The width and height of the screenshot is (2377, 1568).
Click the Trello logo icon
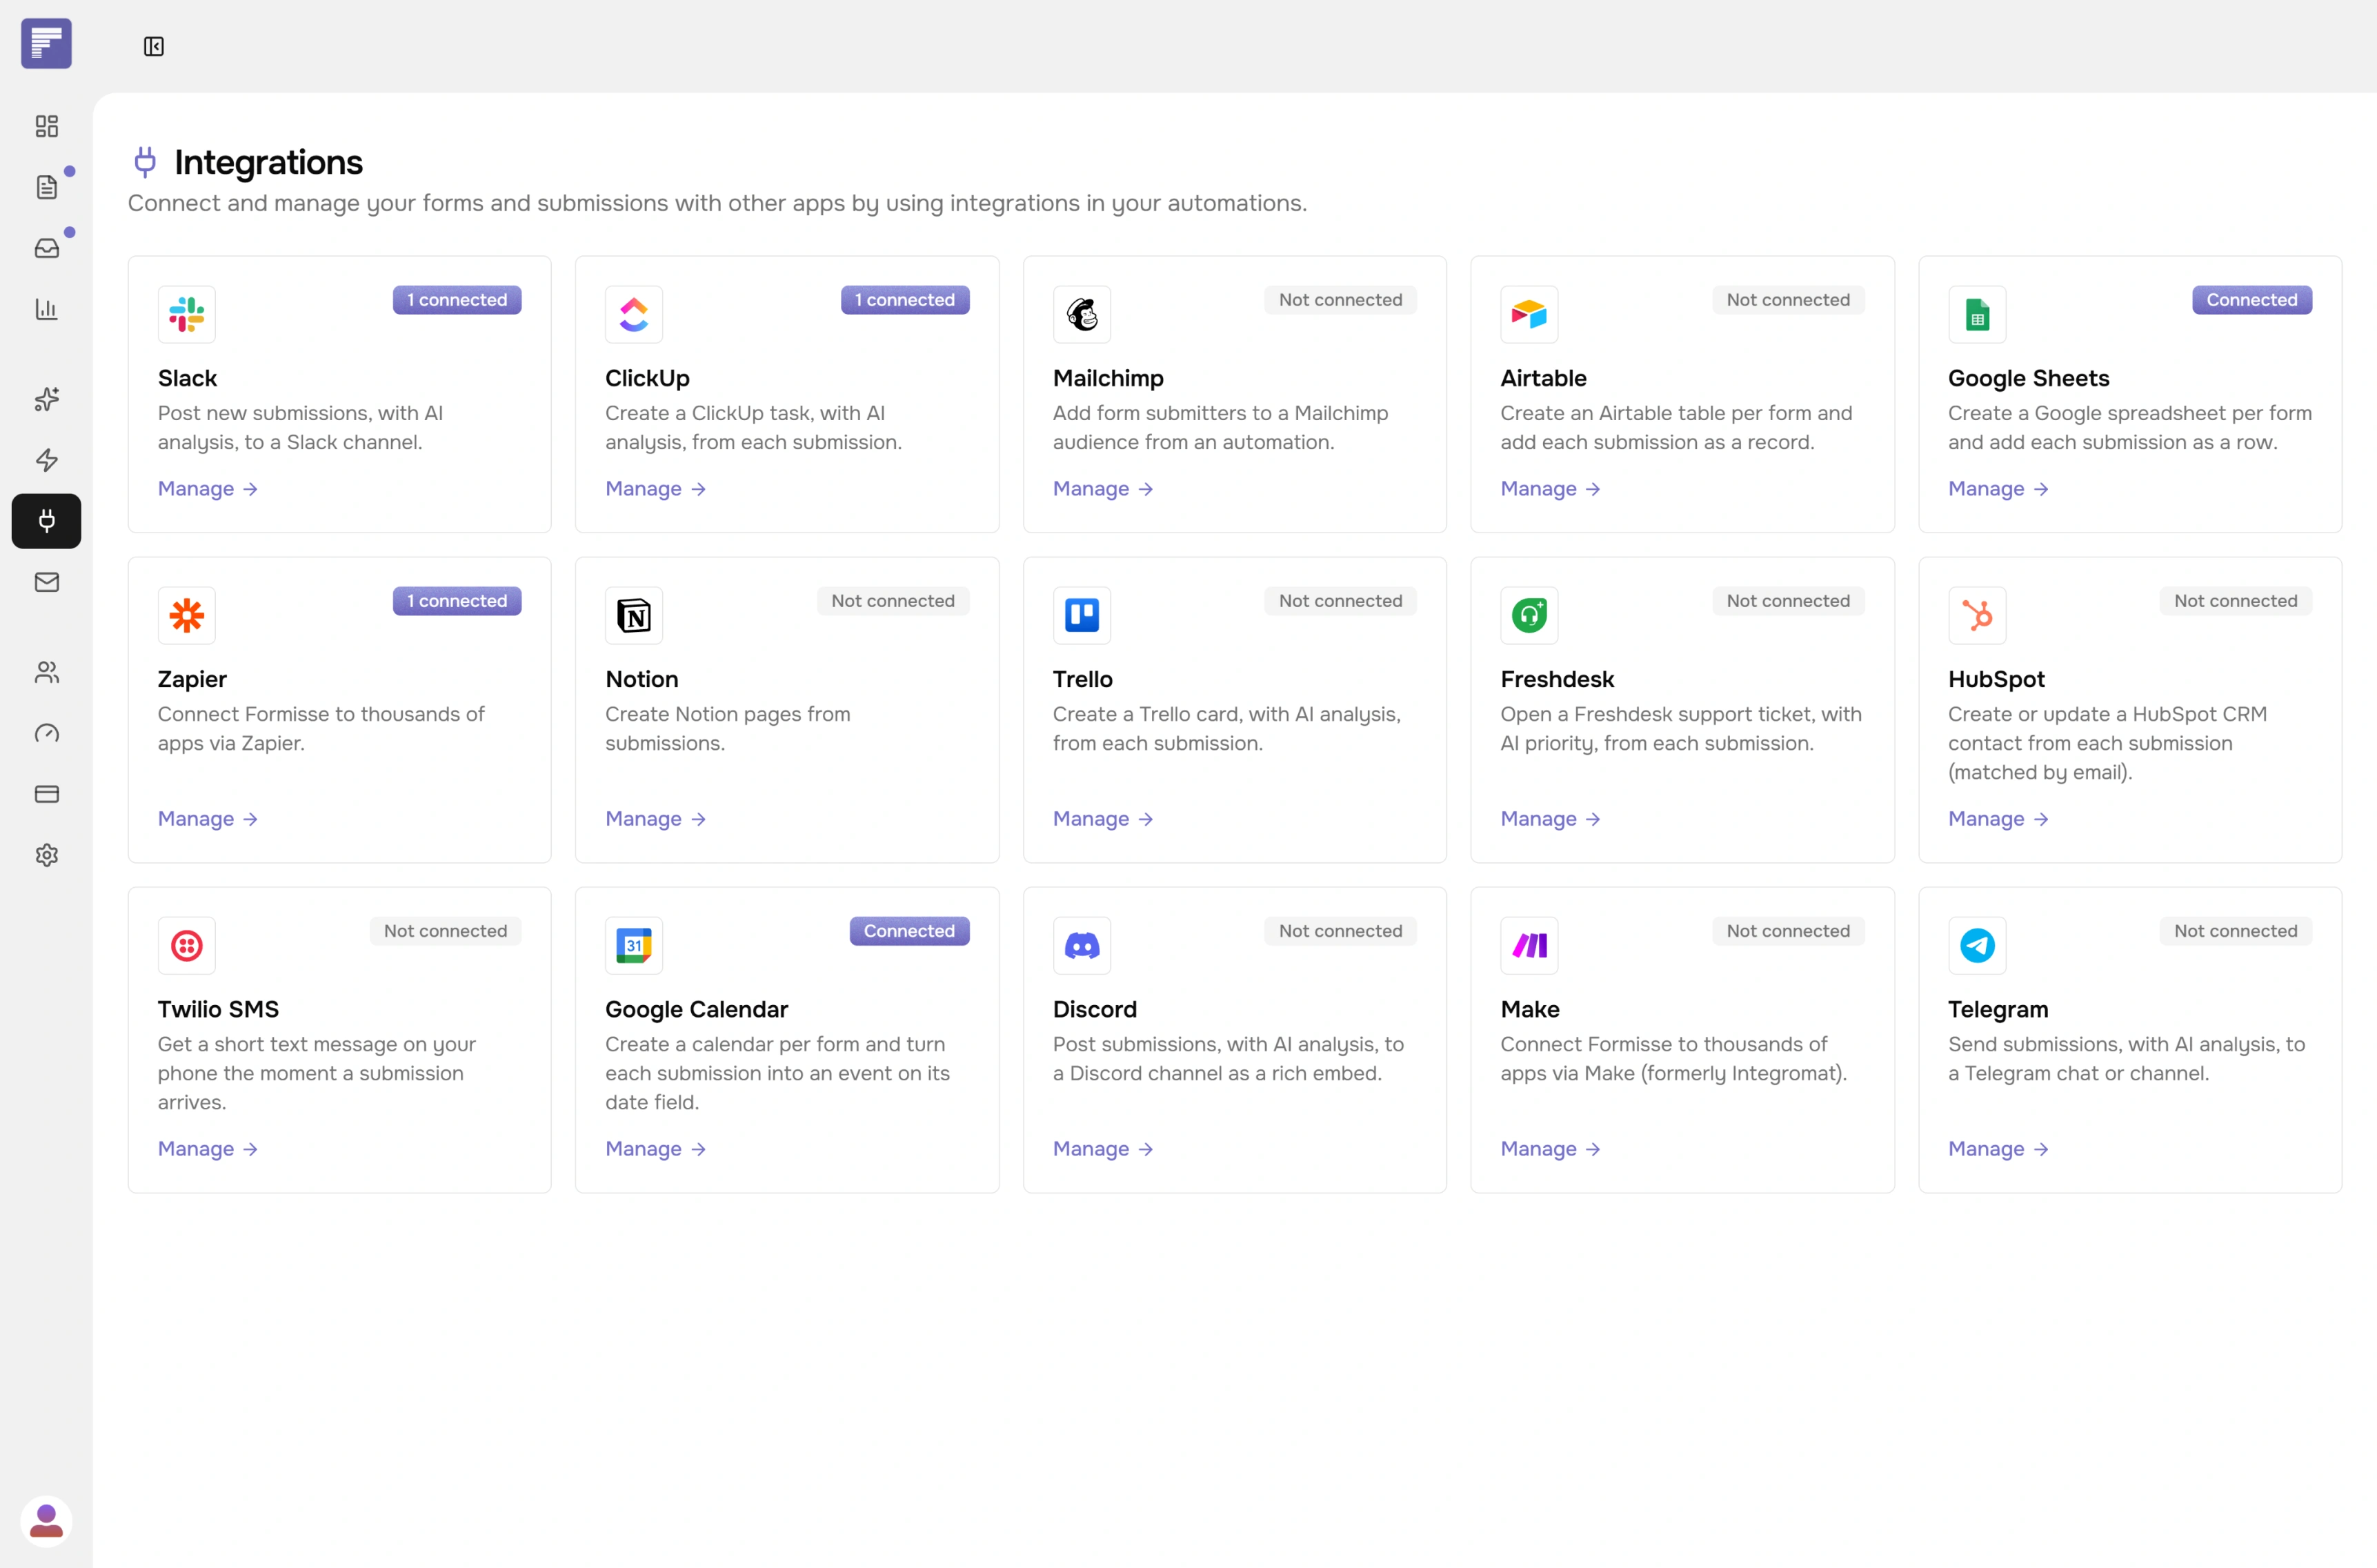1082,616
